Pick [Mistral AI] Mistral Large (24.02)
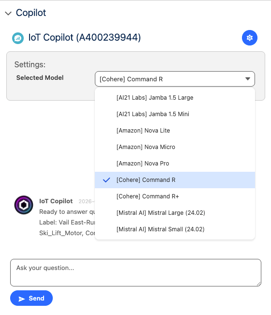271x315 pixels. pyautogui.click(x=175, y=213)
